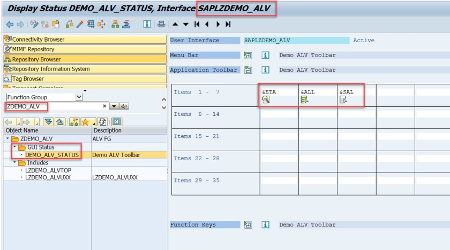Activate object using the magic wand icon
Image resolution: width=450 pixels, height=250 pixels.
[x=80, y=25]
